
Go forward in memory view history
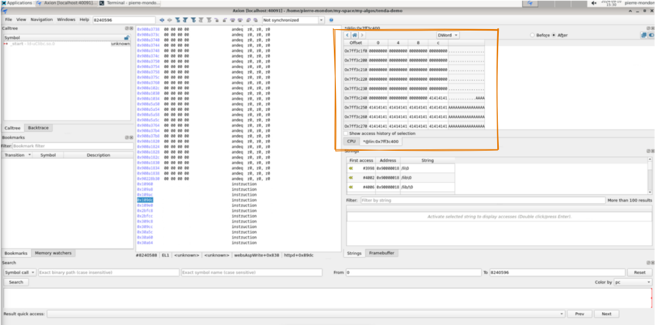click(x=362, y=35)
